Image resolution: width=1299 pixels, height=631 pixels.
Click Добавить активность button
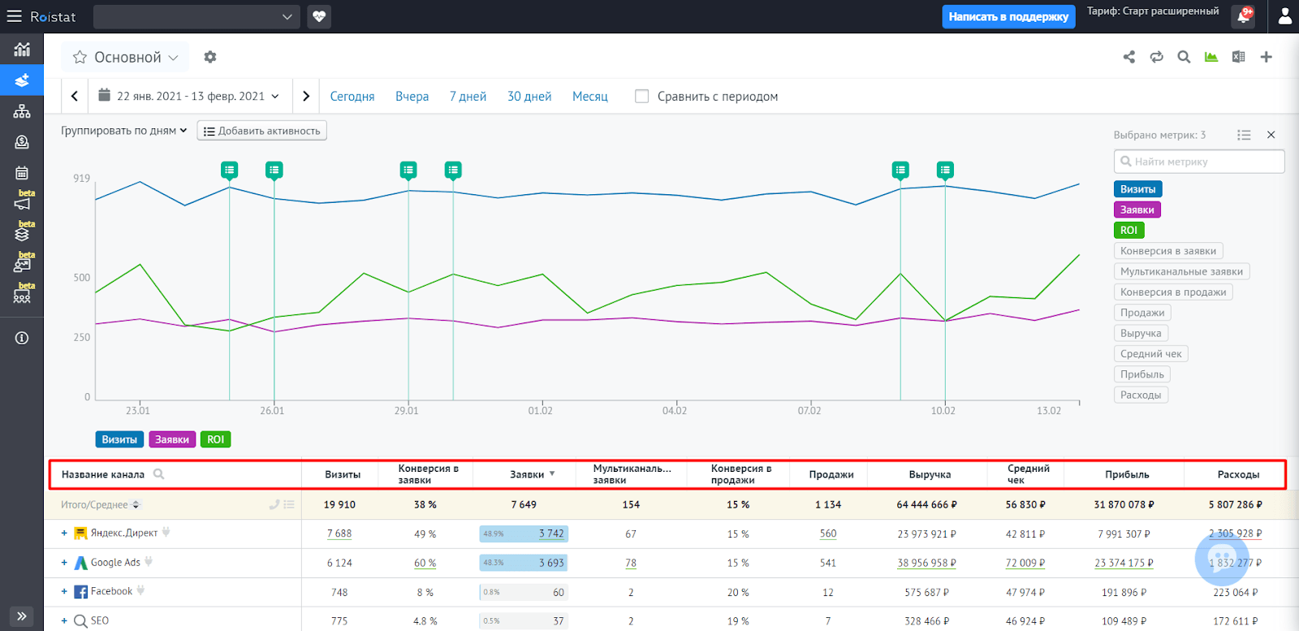pos(261,131)
